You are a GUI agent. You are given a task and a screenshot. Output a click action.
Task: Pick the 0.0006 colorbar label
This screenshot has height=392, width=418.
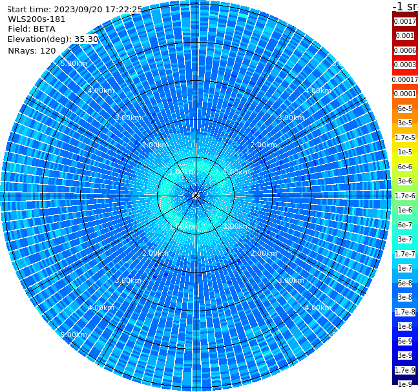pos(405,50)
